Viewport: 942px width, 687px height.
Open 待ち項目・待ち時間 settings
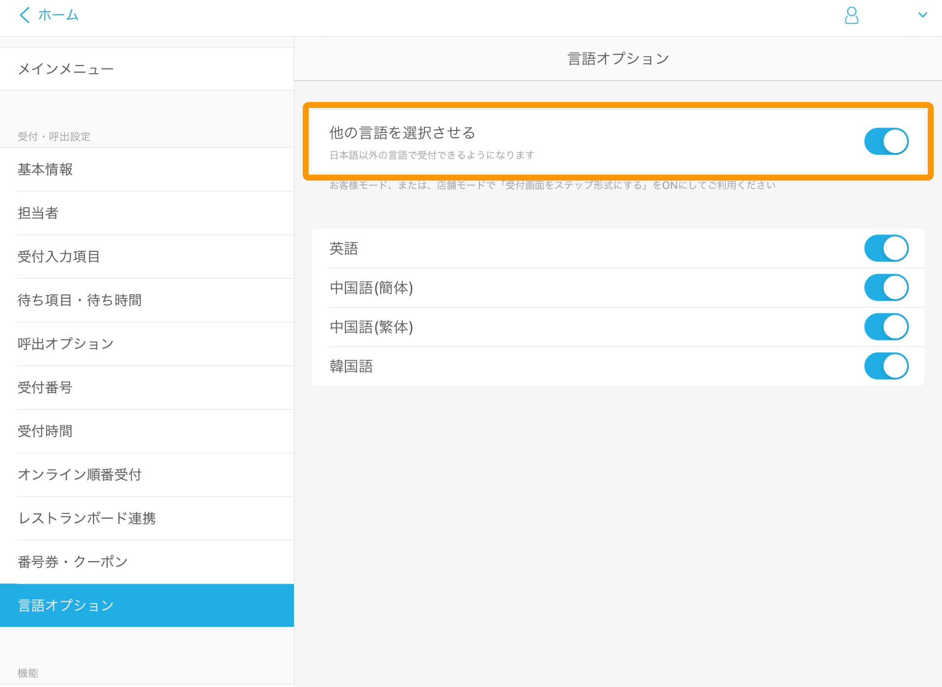[x=147, y=300]
